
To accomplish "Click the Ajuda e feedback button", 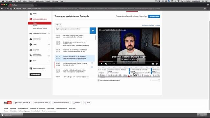I will pos(35,74).
